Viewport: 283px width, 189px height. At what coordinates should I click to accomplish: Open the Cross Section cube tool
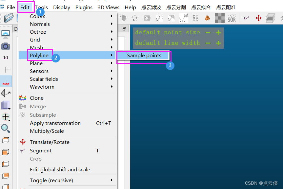click(x=271, y=18)
